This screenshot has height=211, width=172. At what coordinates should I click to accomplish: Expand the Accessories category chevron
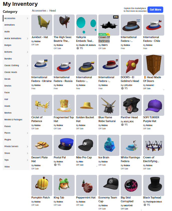point(27,18)
